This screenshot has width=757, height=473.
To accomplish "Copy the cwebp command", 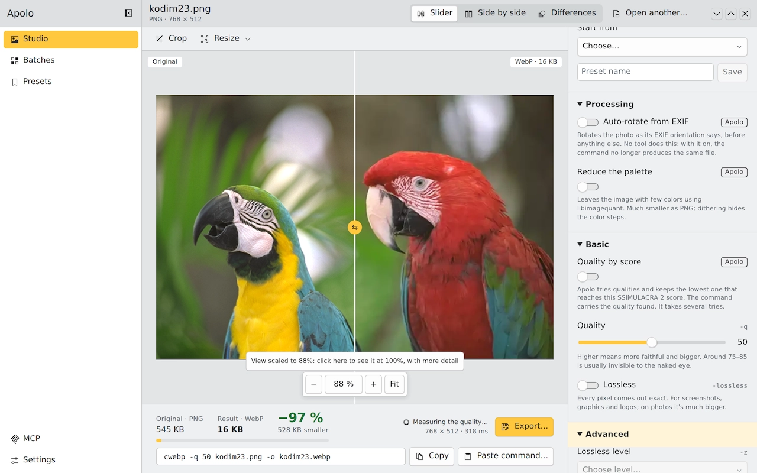I will (x=432, y=456).
